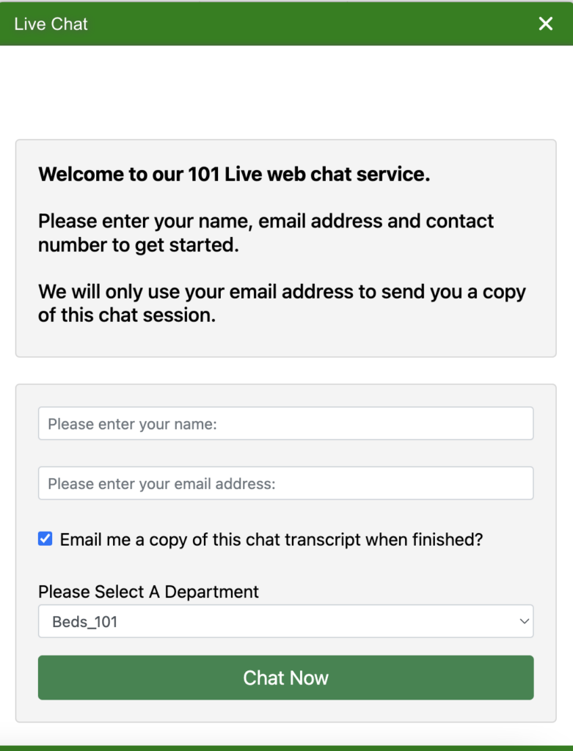Click the 'Please Select A Department' selector
The height and width of the screenshot is (751, 573).
[x=285, y=621]
